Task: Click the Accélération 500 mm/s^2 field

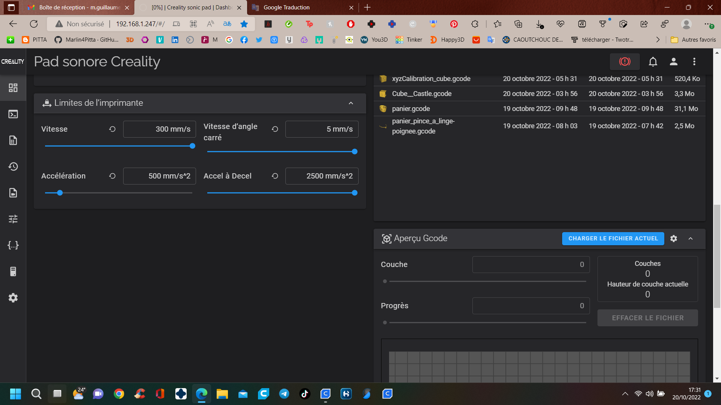Action: [x=160, y=176]
